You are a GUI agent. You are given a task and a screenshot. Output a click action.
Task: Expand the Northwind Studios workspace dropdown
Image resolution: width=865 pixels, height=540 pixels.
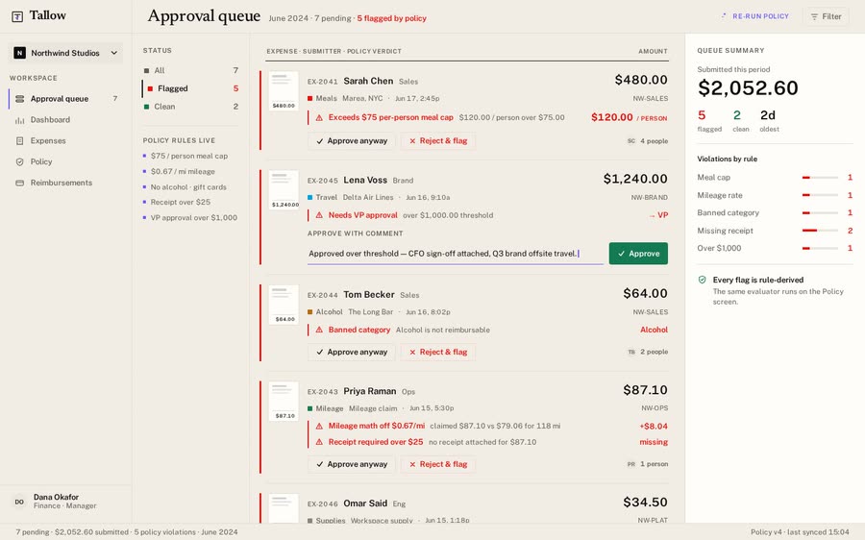(x=65, y=53)
